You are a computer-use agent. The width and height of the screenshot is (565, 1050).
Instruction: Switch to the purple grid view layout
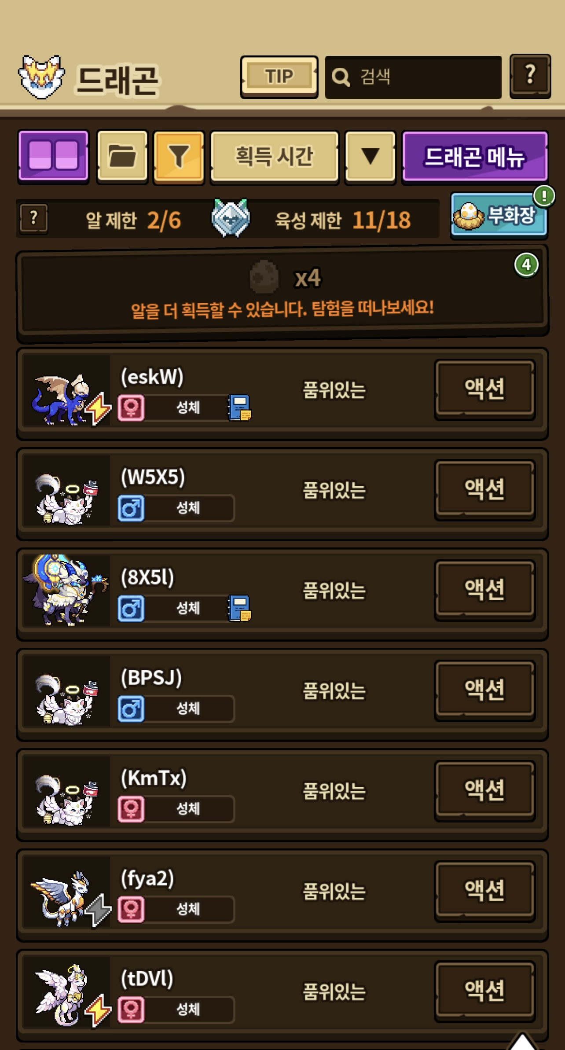(53, 156)
